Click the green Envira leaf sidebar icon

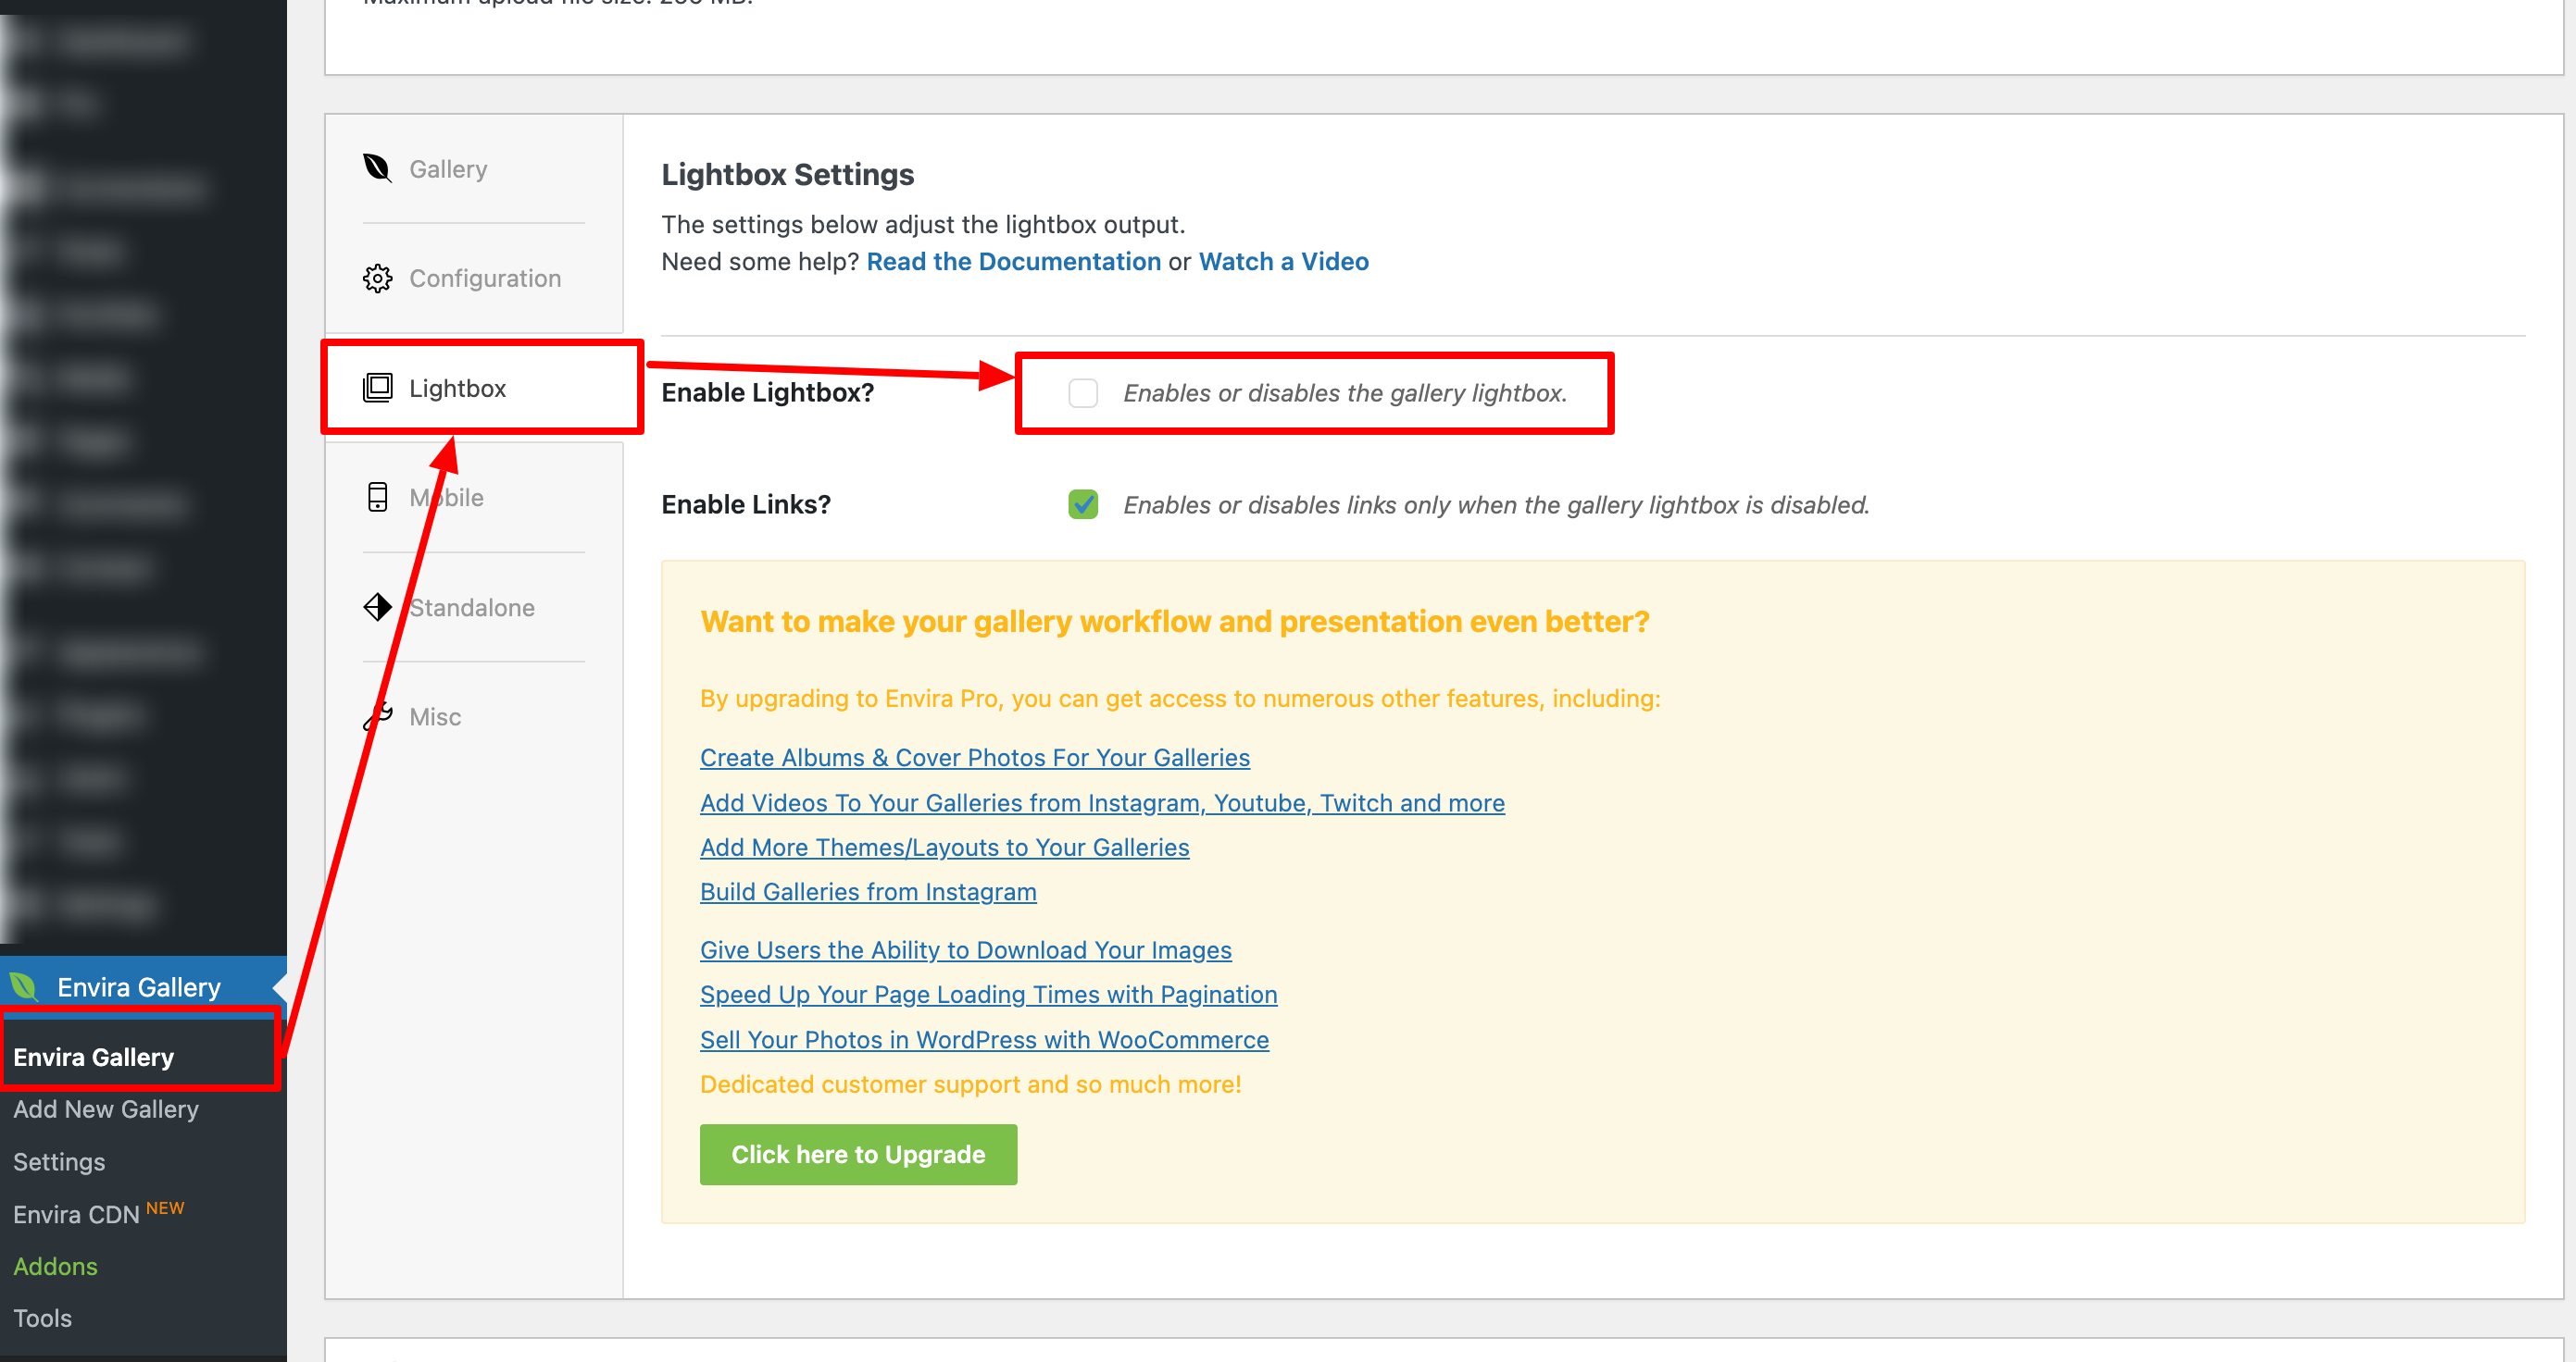24,987
